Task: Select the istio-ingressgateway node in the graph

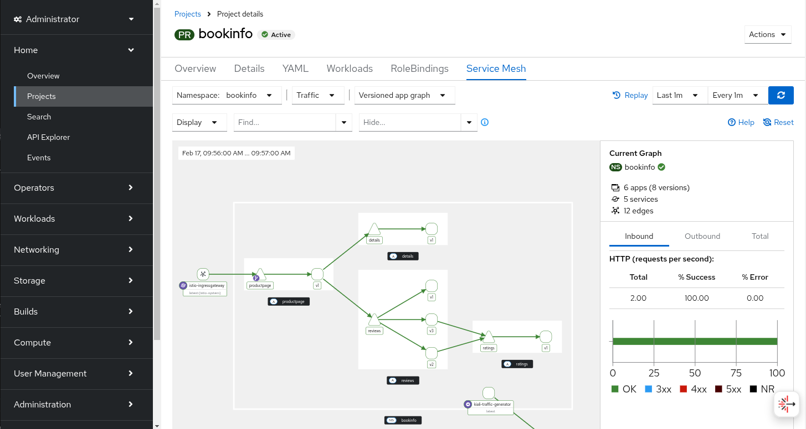Action: click(203, 274)
